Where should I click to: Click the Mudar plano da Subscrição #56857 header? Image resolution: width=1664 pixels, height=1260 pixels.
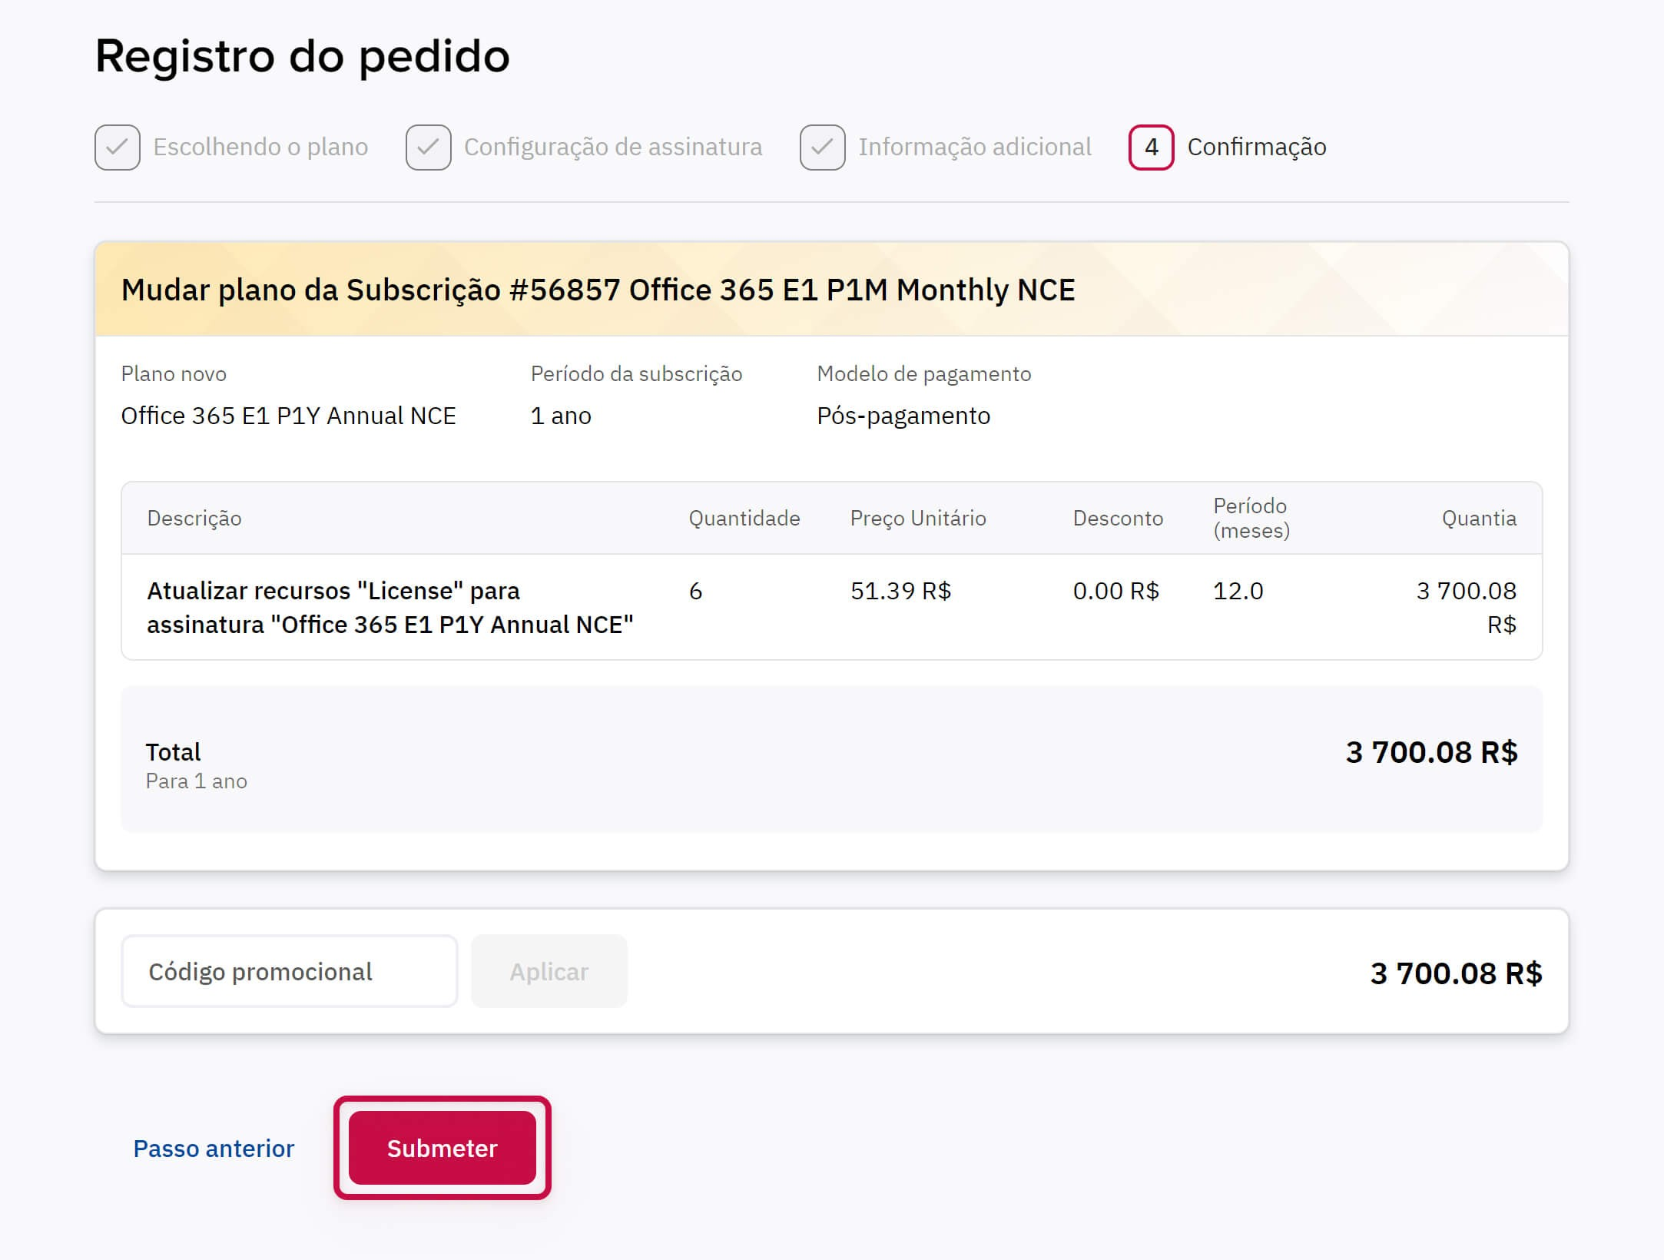pyautogui.click(x=598, y=290)
